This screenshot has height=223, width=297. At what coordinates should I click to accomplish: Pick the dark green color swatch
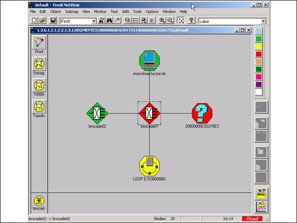[x=259, y=69]
